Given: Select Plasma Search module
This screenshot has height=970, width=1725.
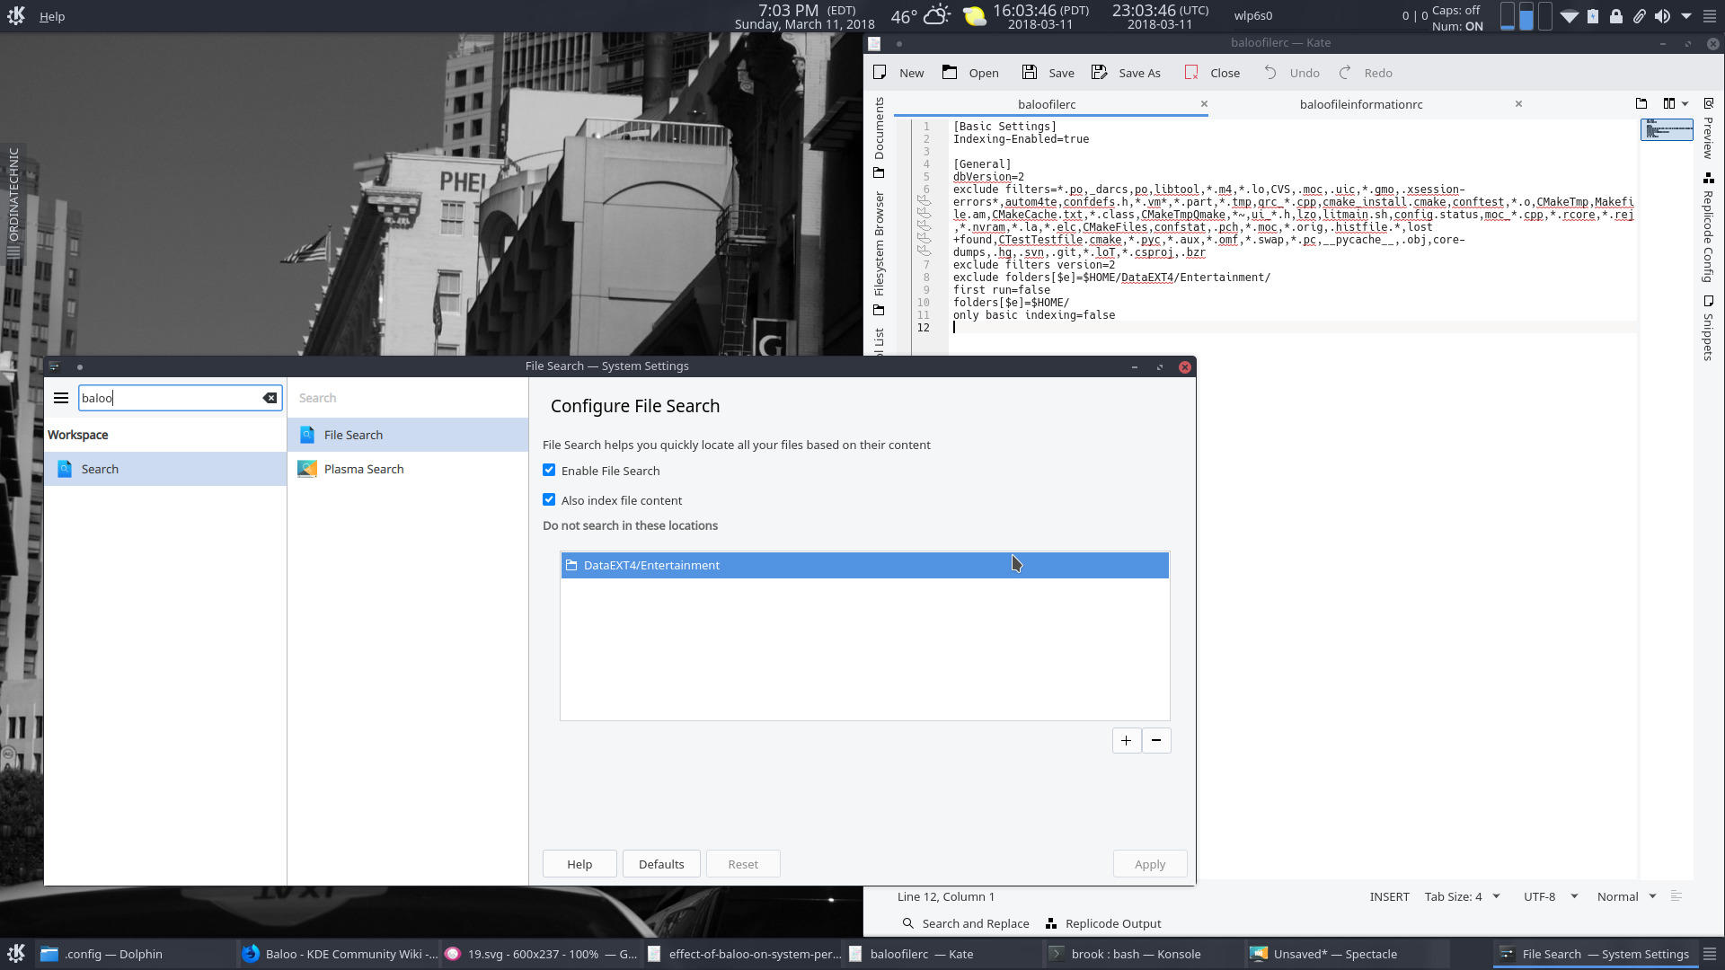Looking at the screenshot, I should (408, 469).
